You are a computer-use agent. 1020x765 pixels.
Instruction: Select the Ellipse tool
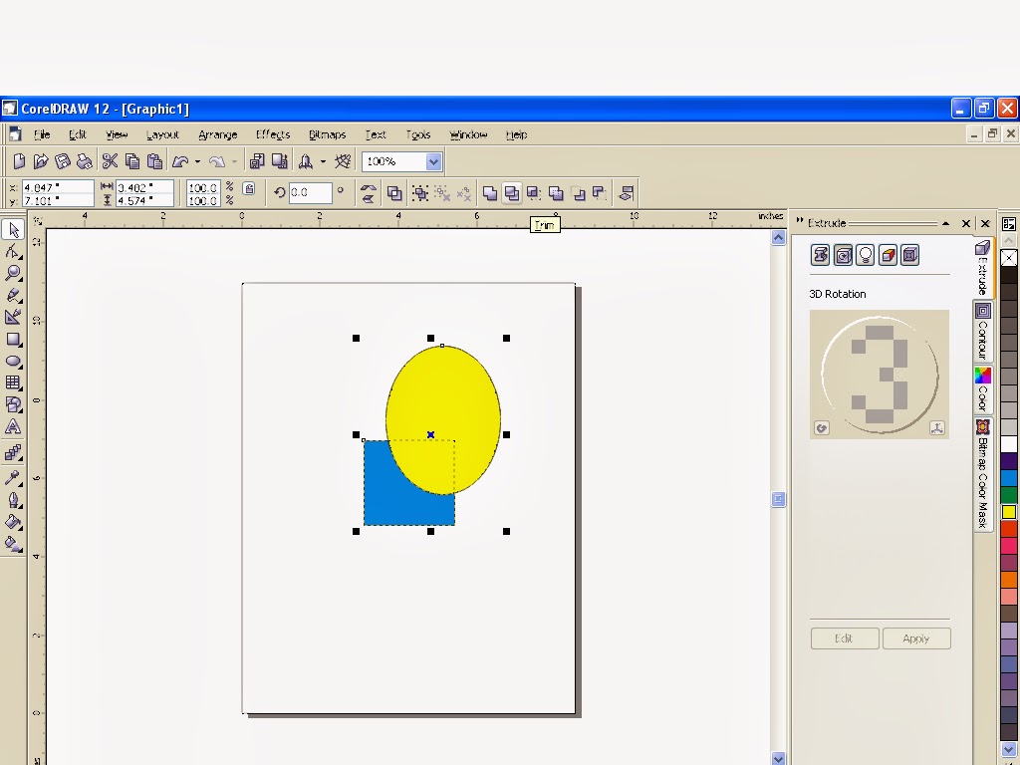[x=13, y=361]
